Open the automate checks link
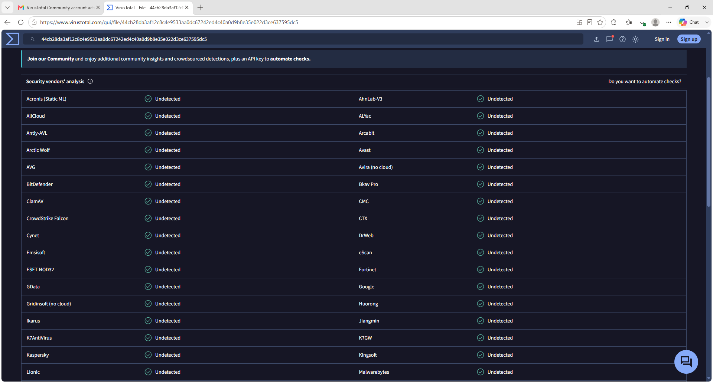Viewport: 713px width, 383px height. pyautogui.click(x=290, y=59)
